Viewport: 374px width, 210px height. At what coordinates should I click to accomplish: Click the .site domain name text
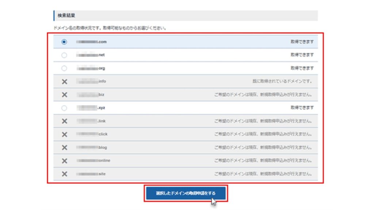pyautogui.click(x=91, y=174)
